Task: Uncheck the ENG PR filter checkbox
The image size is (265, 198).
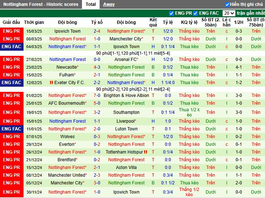Action: (x=171, y=13)
